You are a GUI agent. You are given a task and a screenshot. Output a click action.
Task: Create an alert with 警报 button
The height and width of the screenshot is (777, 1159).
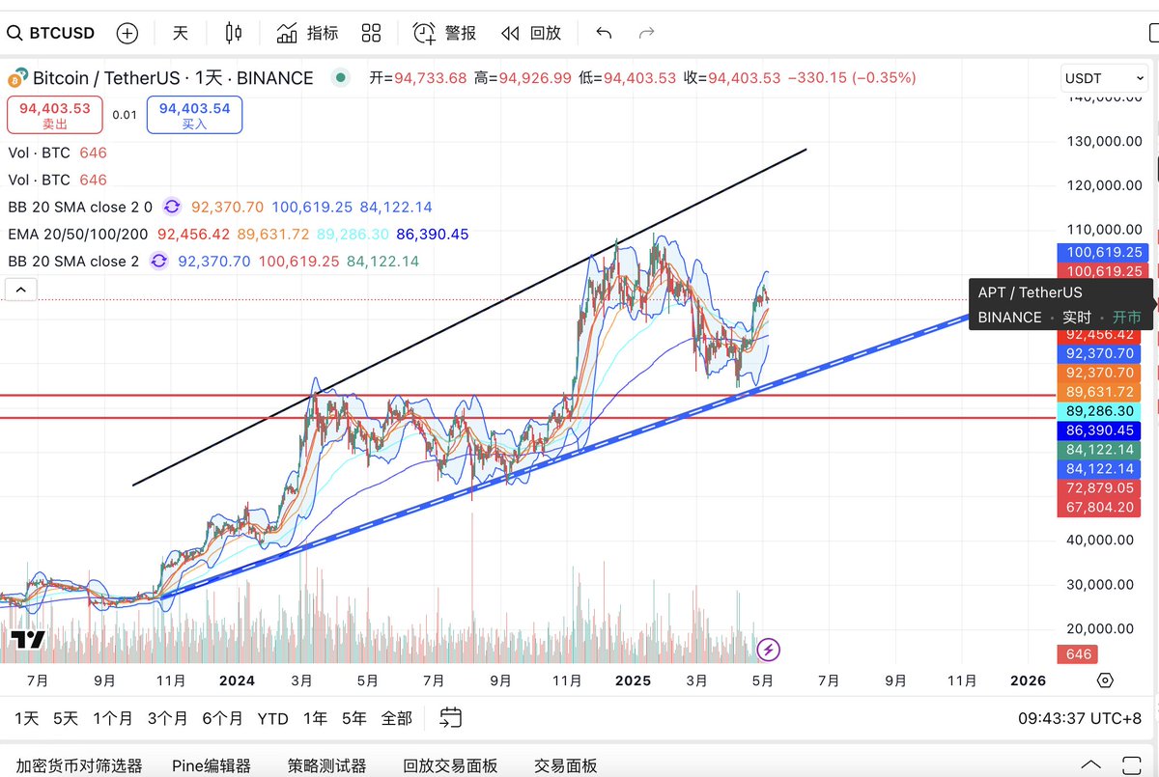(444, 33)
